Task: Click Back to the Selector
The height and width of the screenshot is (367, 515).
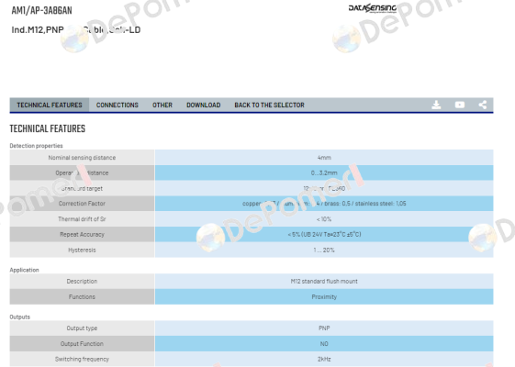Action: coord(269,105)
